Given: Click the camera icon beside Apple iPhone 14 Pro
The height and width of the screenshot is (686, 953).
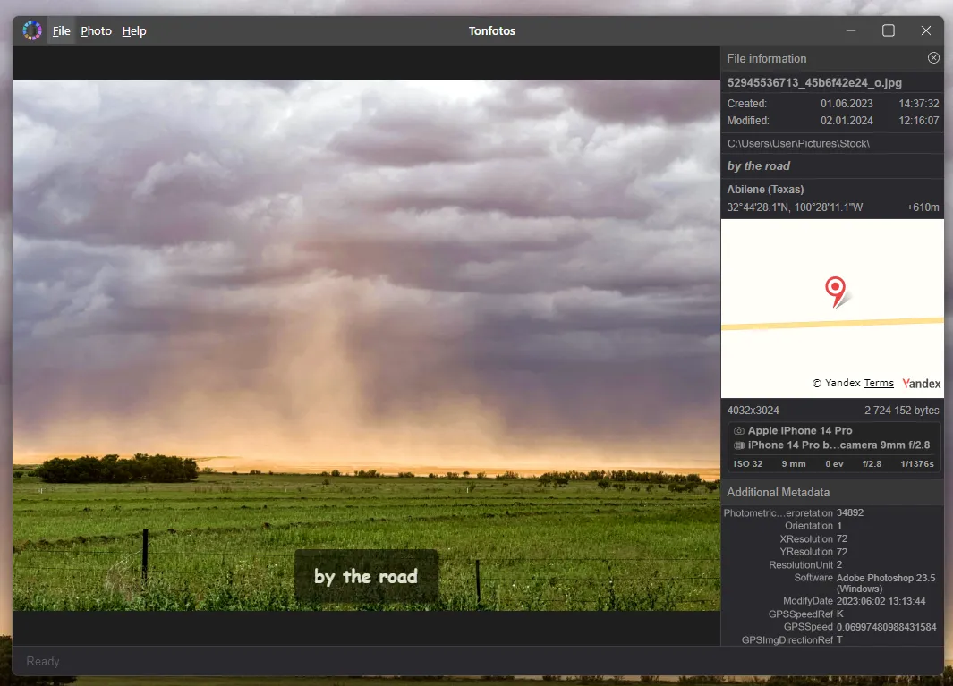Looking at the screenshot, I should 739,431.
